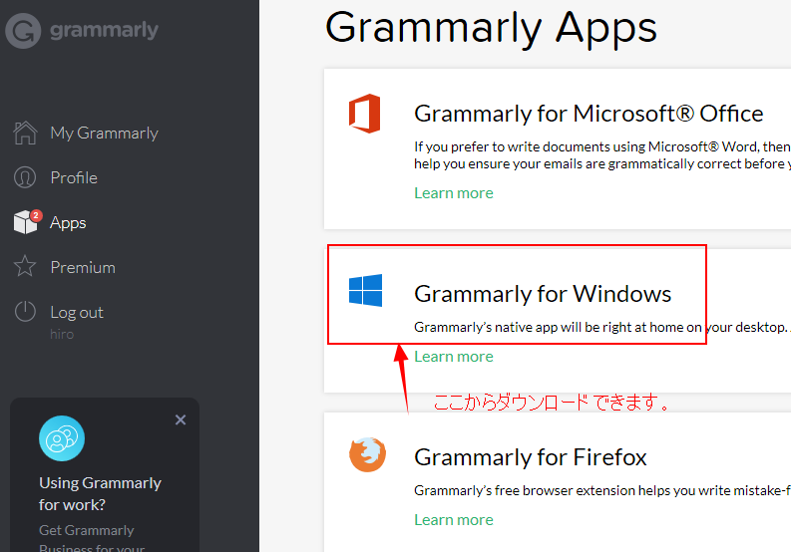Open Grammarly for Firefox title
Viewport: 791px width, 552px height.
[531, 457]
